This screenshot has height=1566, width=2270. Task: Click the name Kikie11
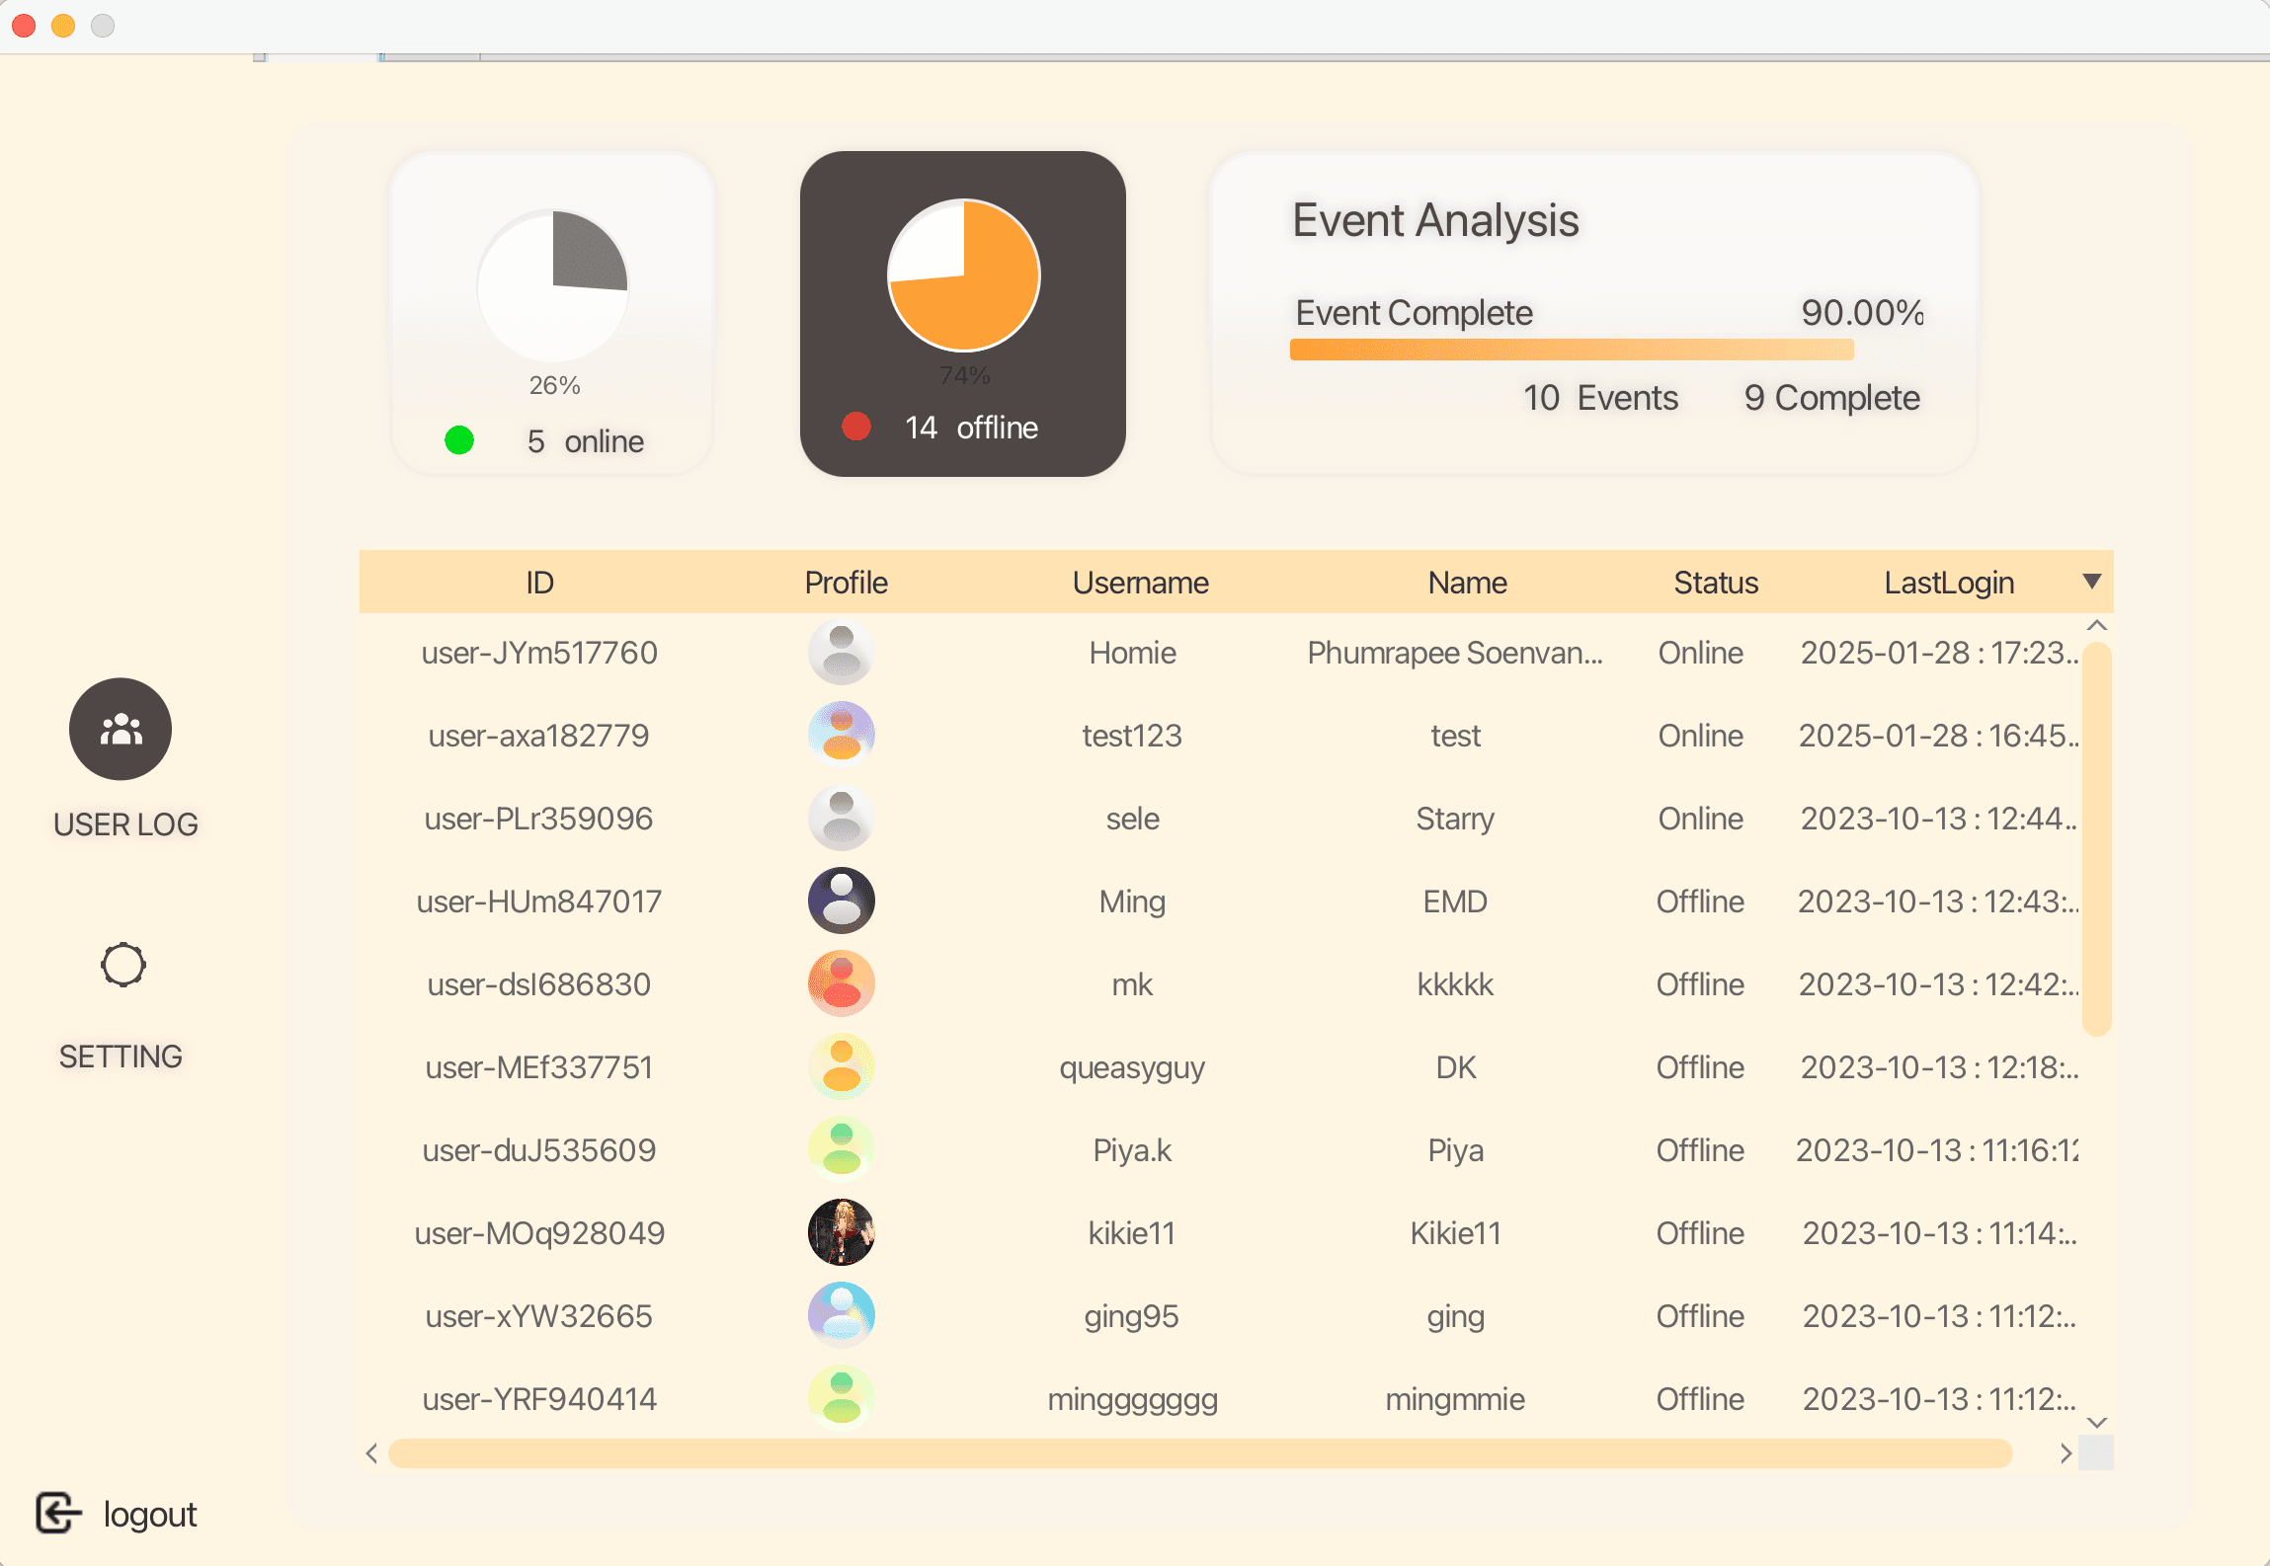point(1455,1233)
